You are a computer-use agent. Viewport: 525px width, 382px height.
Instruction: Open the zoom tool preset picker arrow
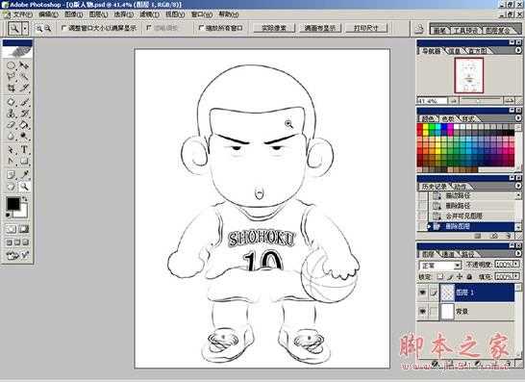pyautogui.click(x=25, y=29)
